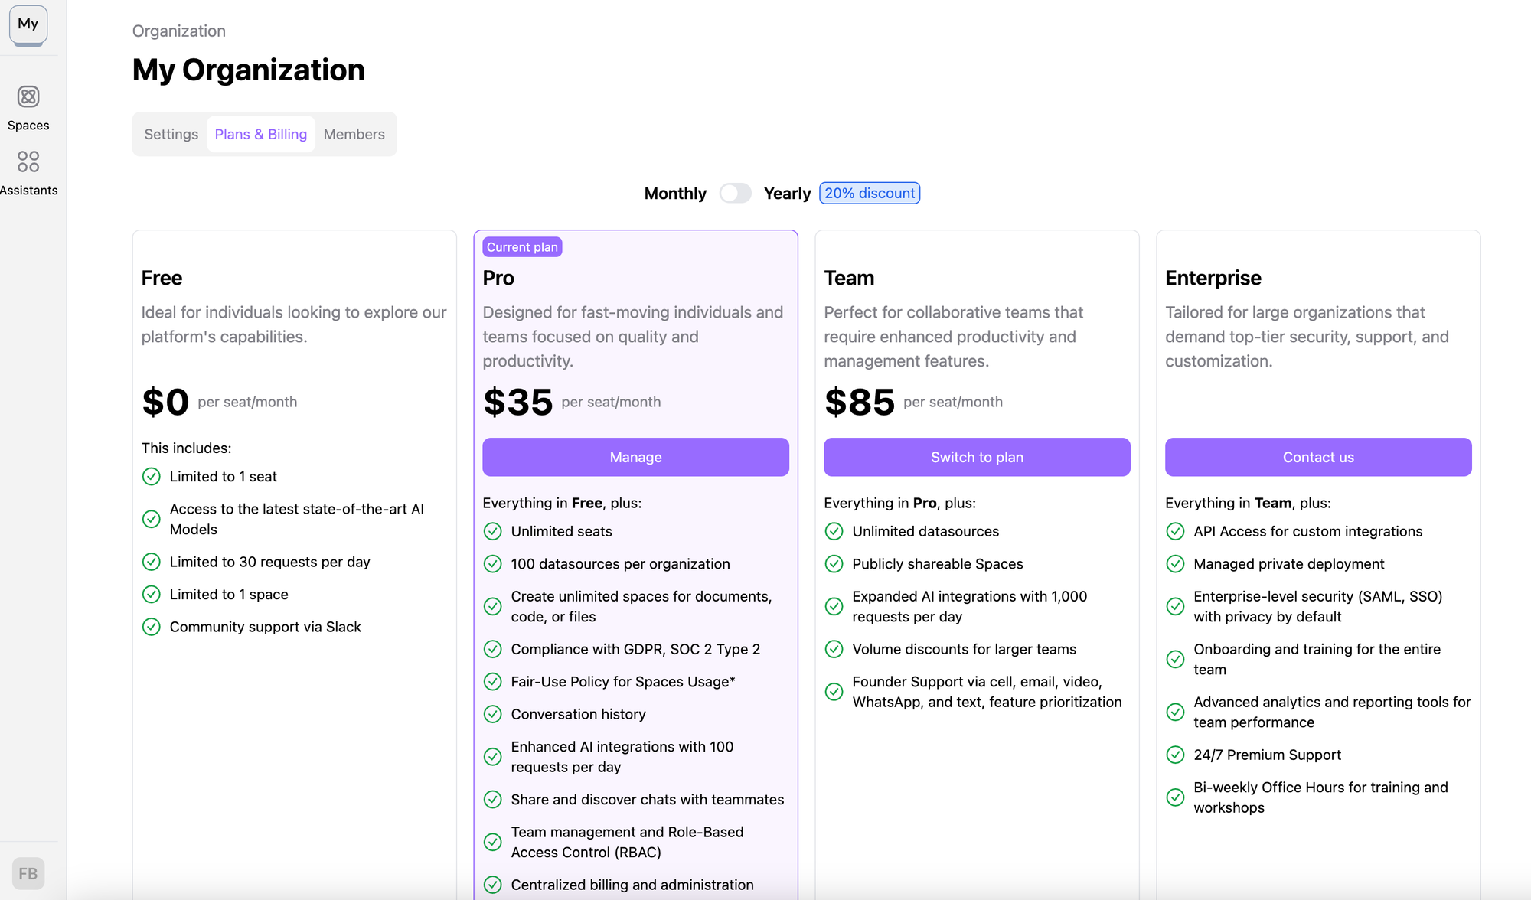
Task: Click checkmark icon beside Unlimited seats
Action: point(493,531)
